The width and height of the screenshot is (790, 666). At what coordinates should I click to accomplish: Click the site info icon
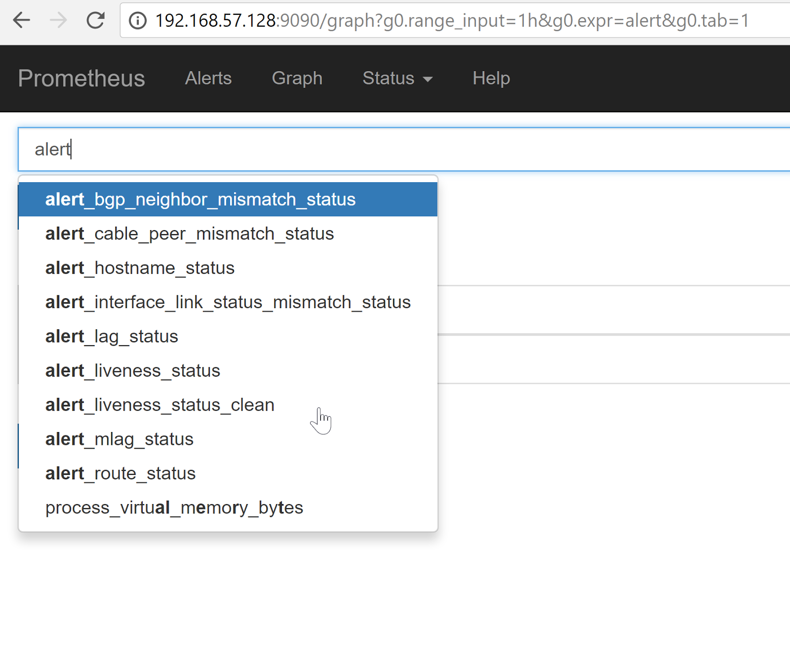pos(138,21)
